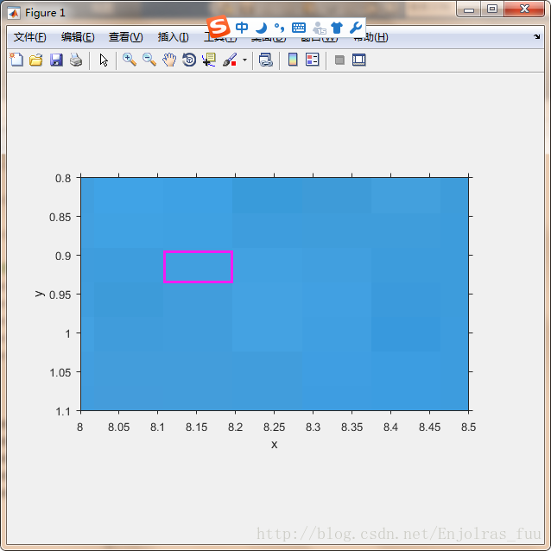The width and height of the screenshot is (551, 551).
Task: Enable the Rotate 3D tool
Action: coord(189,60)
